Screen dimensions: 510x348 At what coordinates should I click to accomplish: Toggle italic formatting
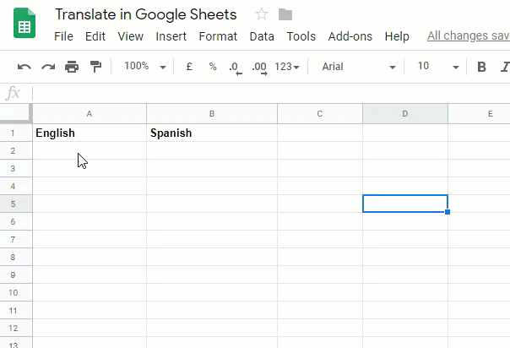505,67
